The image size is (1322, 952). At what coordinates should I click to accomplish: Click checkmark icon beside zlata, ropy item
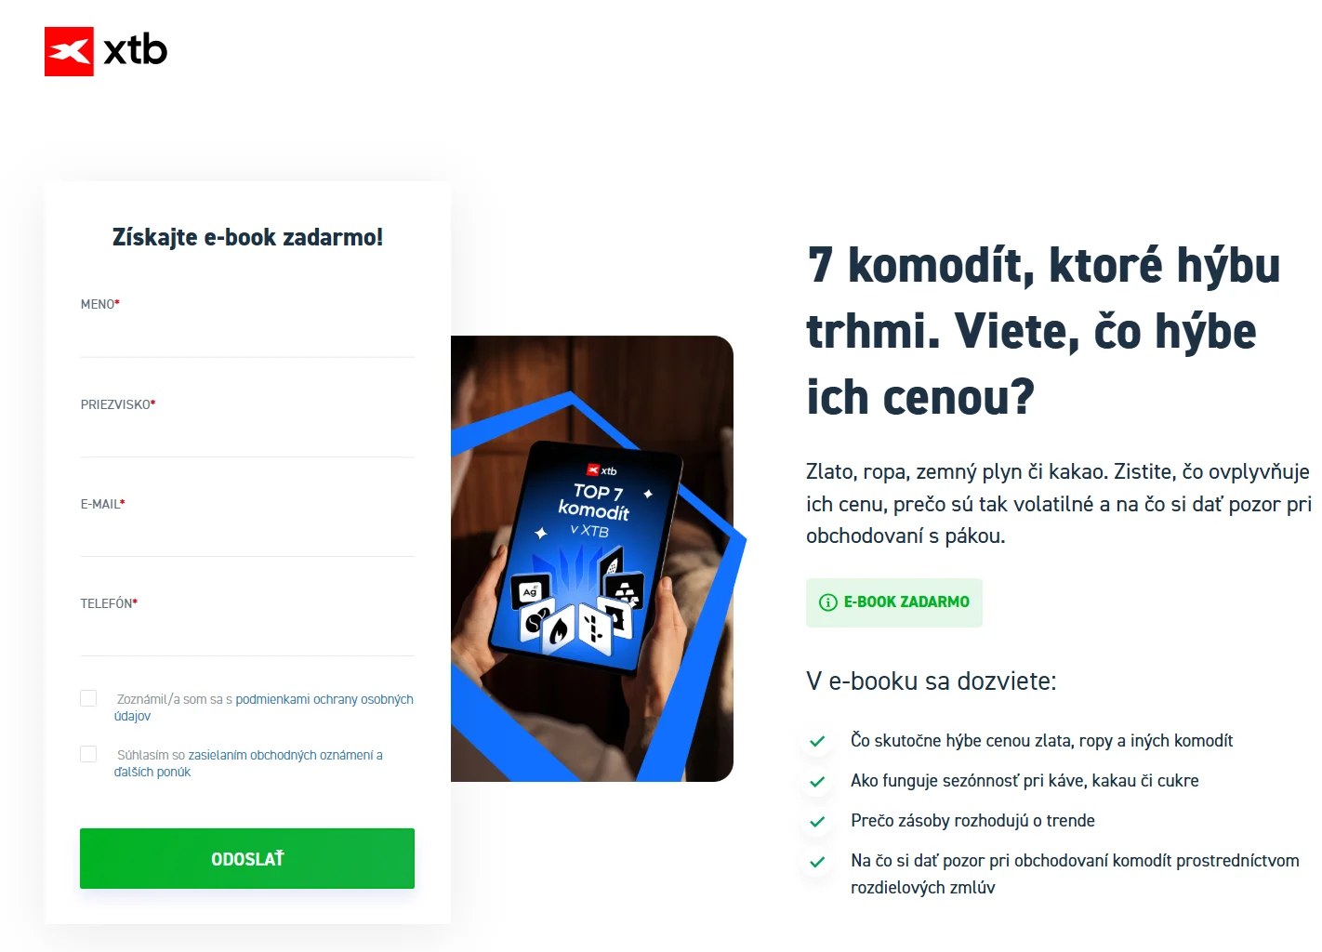(x=817, y=741)
